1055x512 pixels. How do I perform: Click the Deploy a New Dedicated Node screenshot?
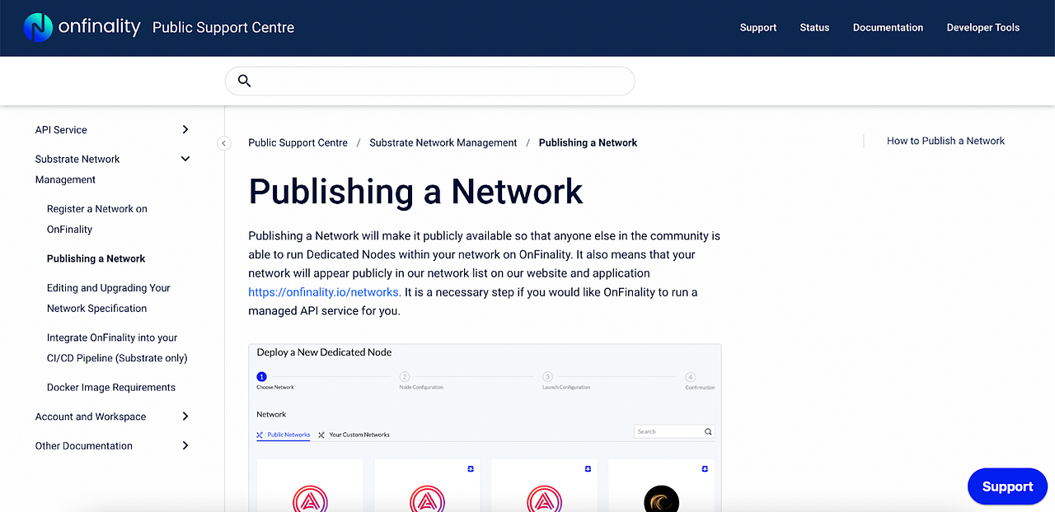pos(485,427)
